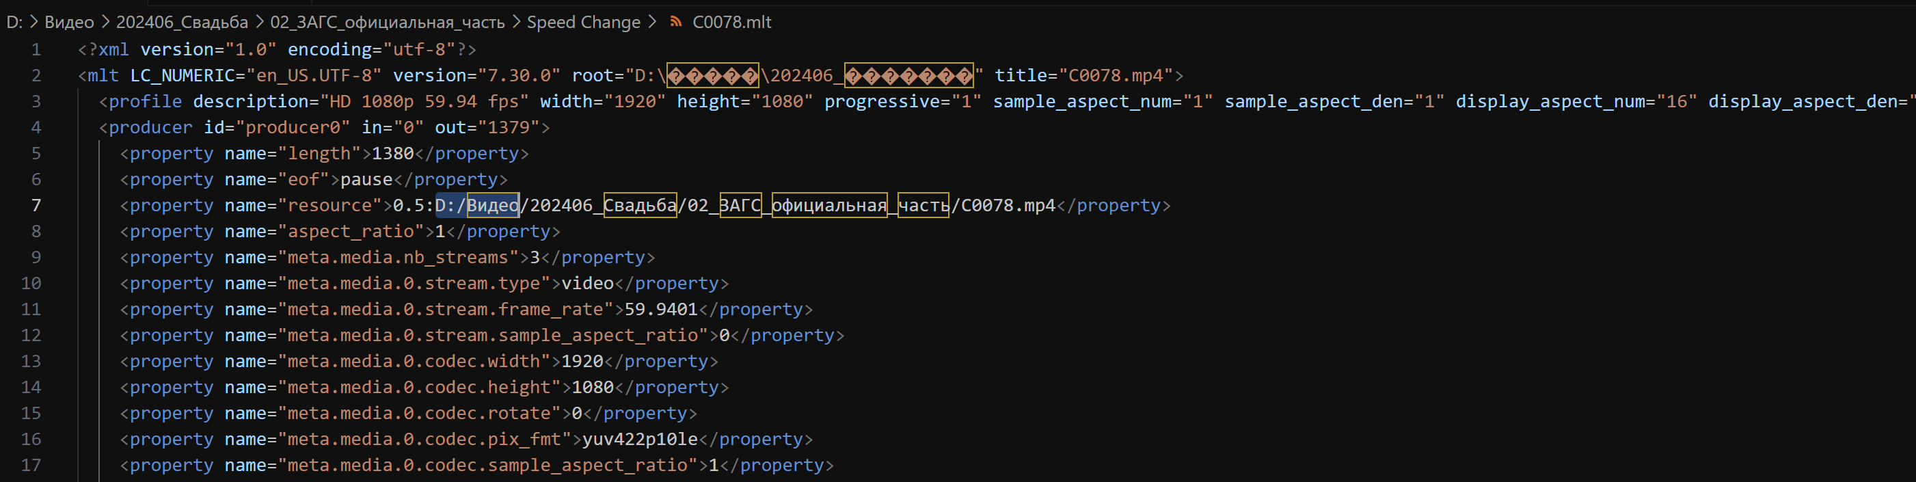The height and width of the screenshot is (482, 1916).
Task: Click the Видео breadcrumb segment
Action: click(69, 23)
